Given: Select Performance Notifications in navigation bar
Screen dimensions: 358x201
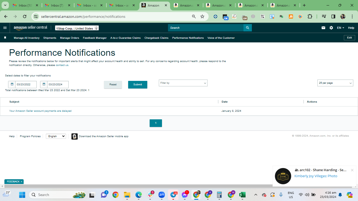Looking at the screenshot, I should pyautogui.click(x=188, y=38).
